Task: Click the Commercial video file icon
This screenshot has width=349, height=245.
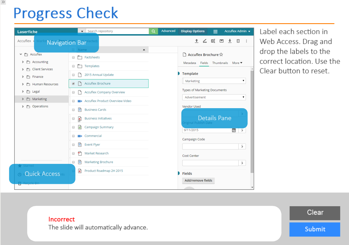Action: tap(80, 136)
